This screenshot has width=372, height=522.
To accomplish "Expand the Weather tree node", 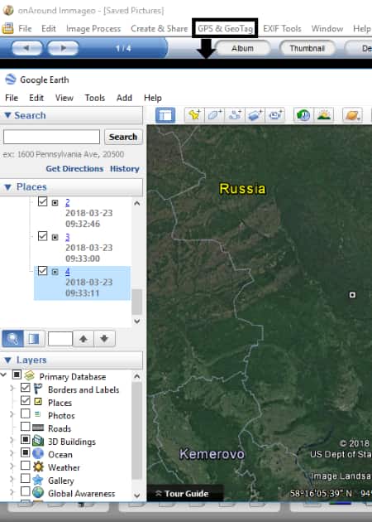I will tap(12, 466).
